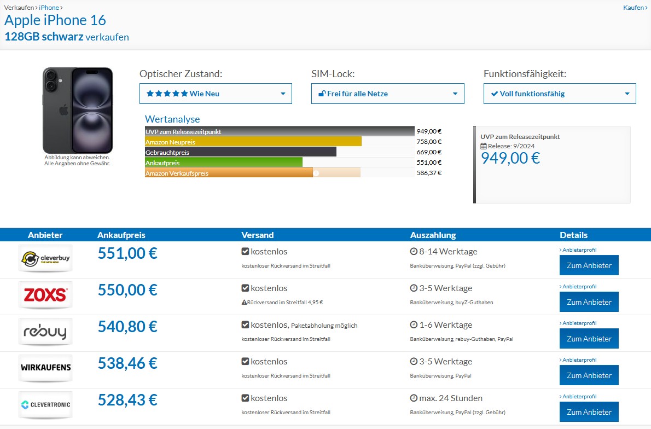
Task: Sort by Anbieter column header
Action: [45, 235]
